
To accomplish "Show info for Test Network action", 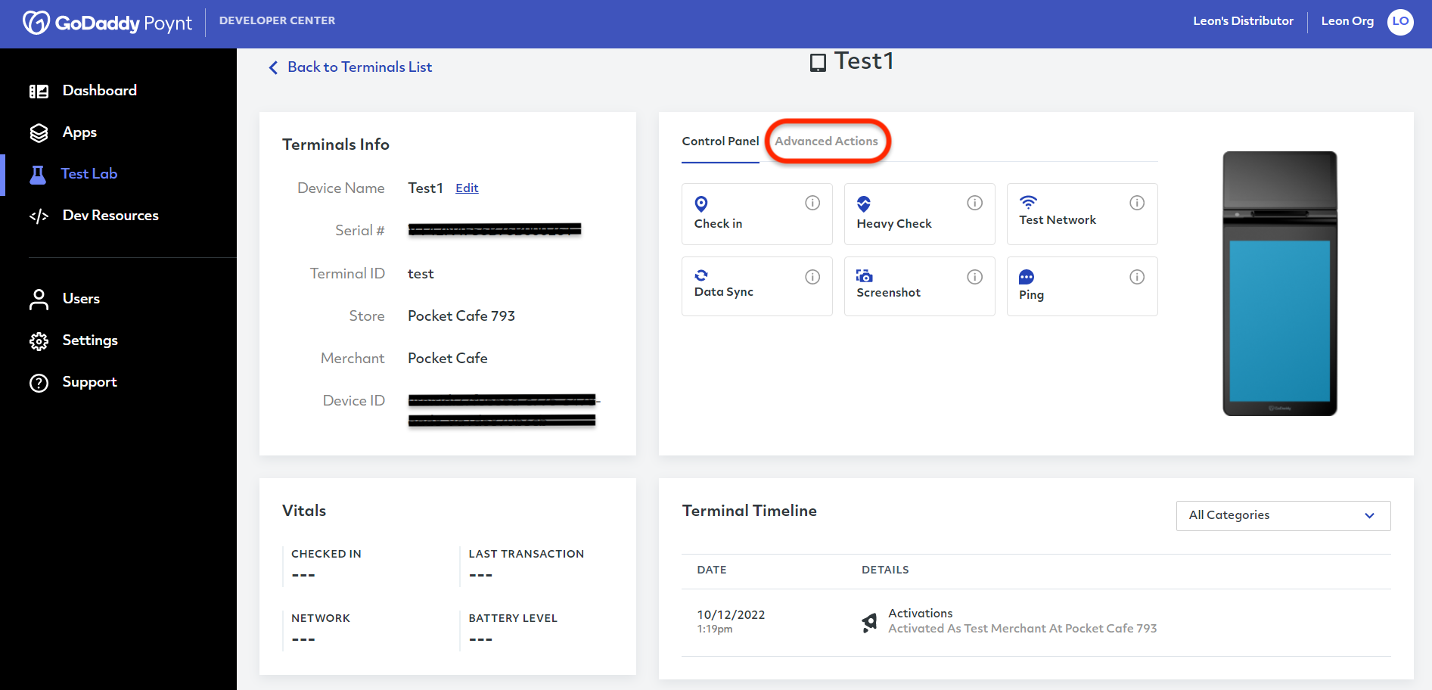I will pos(1137,203).
